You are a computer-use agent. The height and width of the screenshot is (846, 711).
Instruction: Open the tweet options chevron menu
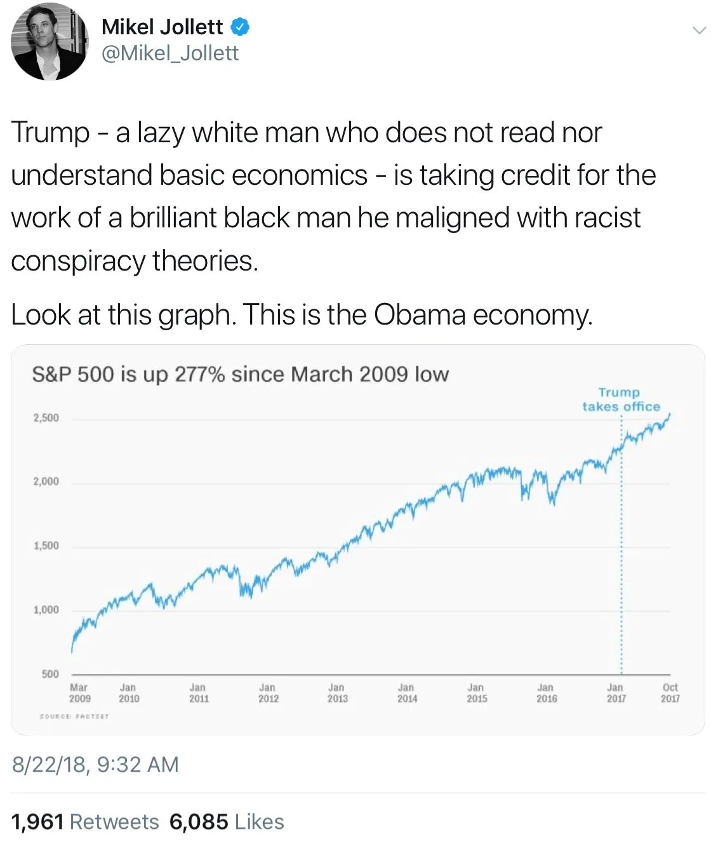click(699, 30)
